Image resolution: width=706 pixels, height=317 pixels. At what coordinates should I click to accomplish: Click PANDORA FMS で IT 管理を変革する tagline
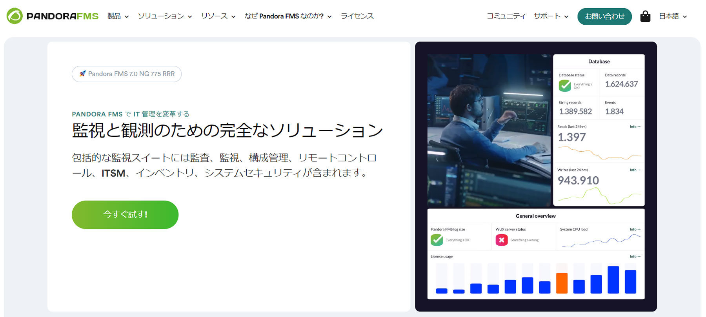131,114
